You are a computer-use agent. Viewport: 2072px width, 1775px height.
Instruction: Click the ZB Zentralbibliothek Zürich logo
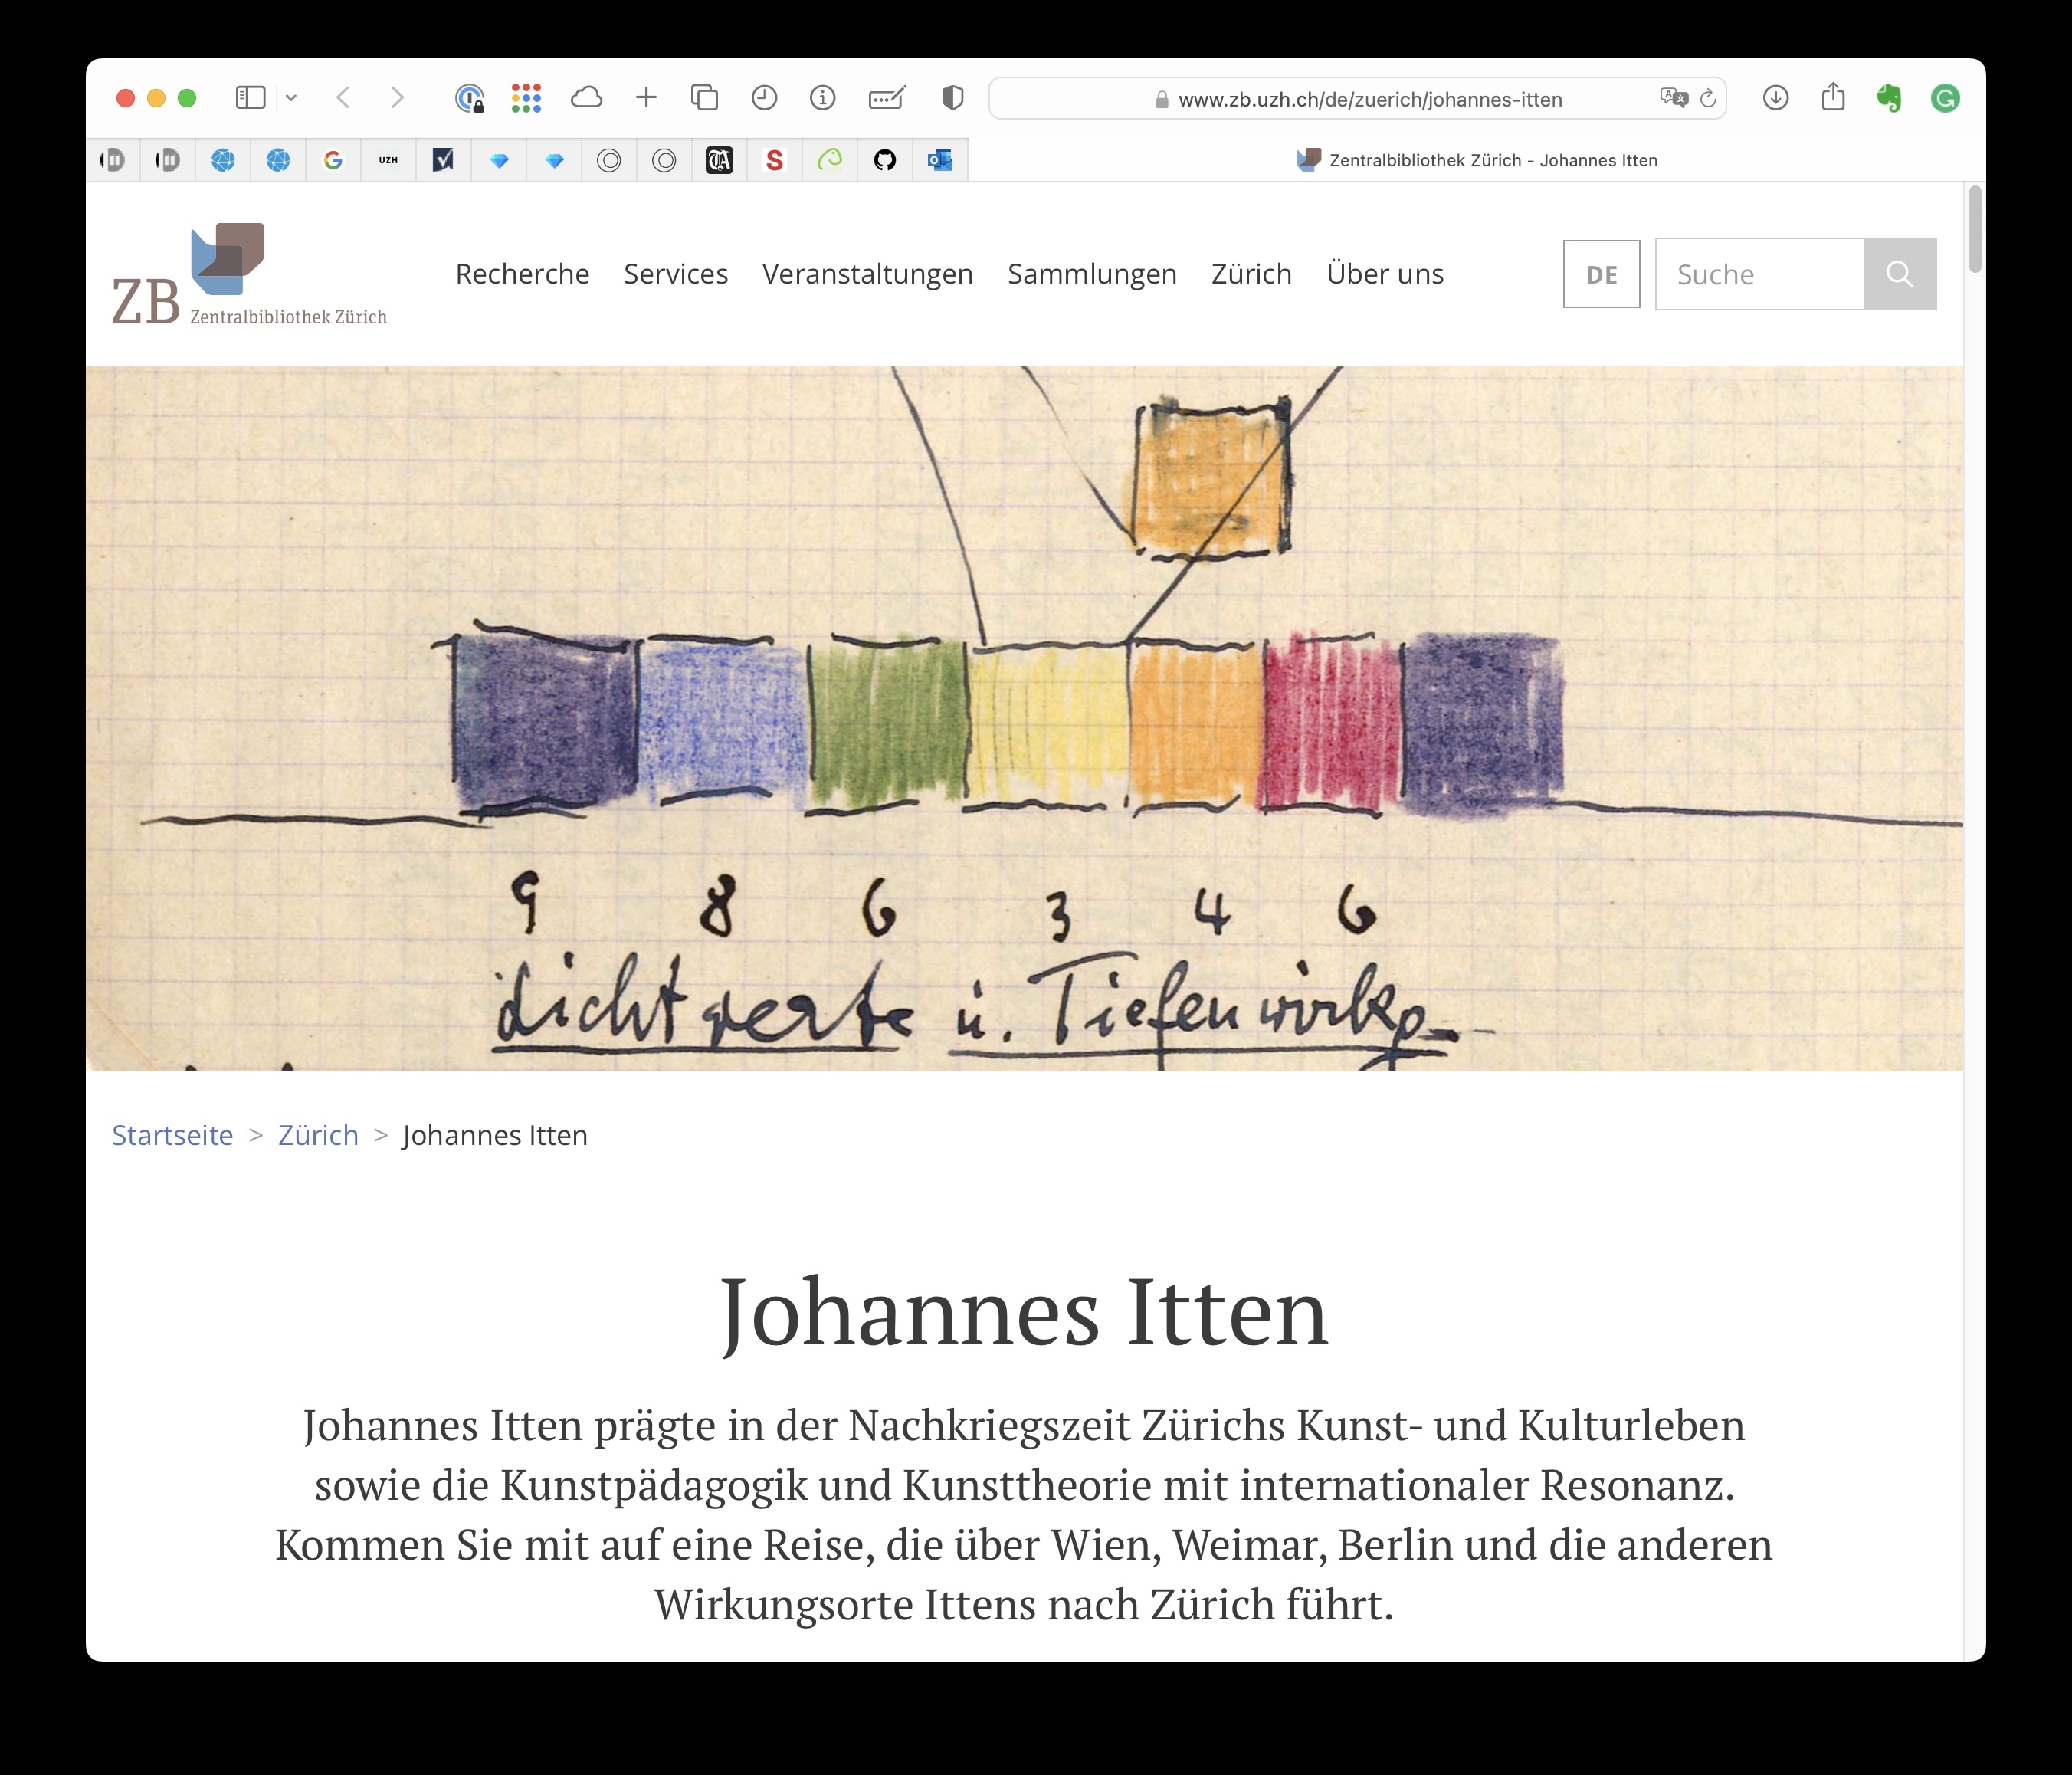point(249,274)
